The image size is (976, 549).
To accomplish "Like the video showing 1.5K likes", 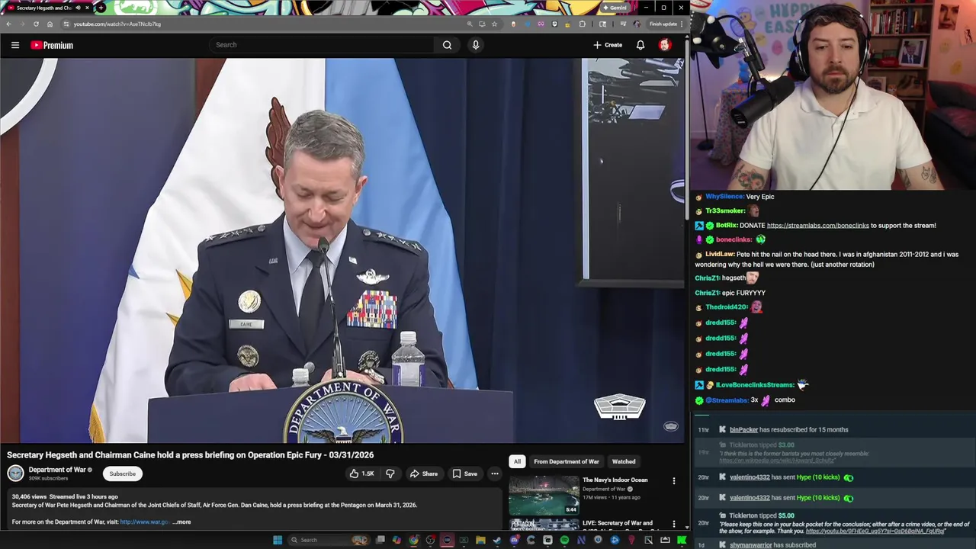I will [x=361, y=474].
